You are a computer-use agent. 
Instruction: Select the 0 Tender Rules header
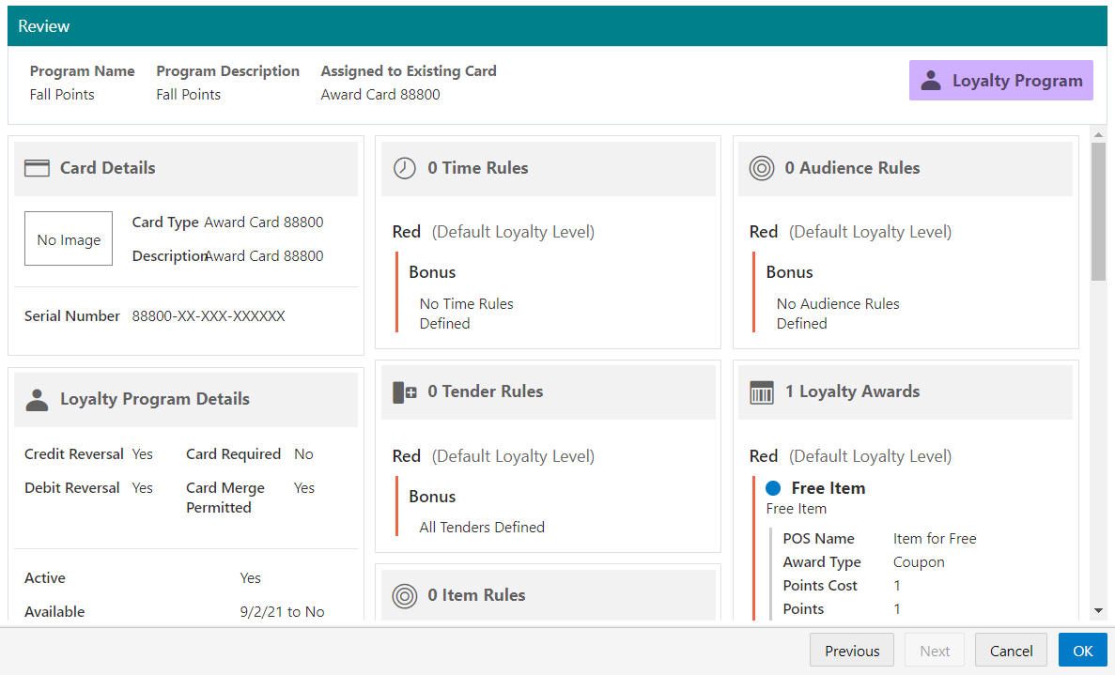pos(549,392)
